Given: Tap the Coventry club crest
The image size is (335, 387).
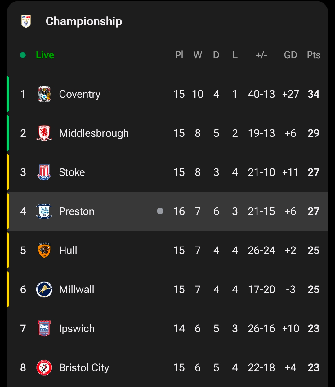Looking at the screenshot, I should [44, 94].
